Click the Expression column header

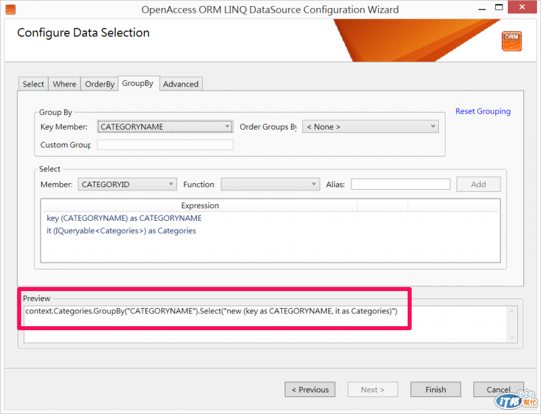pos(199,205)
